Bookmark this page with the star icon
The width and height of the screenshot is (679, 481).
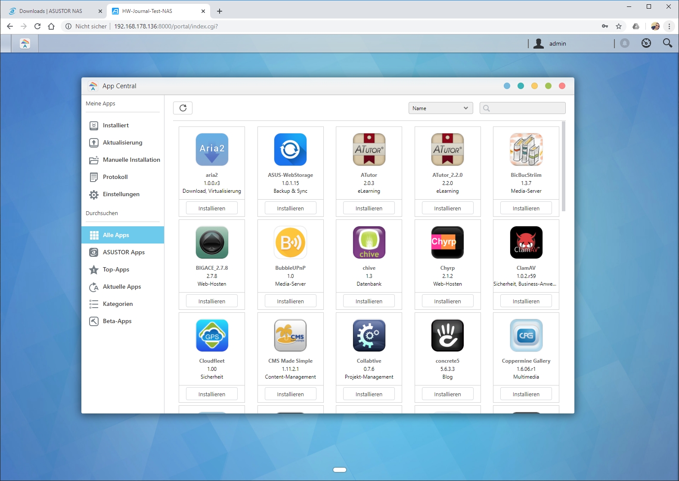click(x=619, y=26)
